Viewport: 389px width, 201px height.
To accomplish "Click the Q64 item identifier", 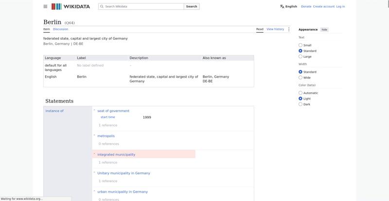I will (70, 23).
